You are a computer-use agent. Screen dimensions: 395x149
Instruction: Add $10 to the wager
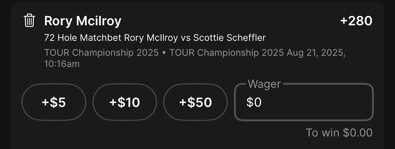pyautogui.click(x=125, y=102)
